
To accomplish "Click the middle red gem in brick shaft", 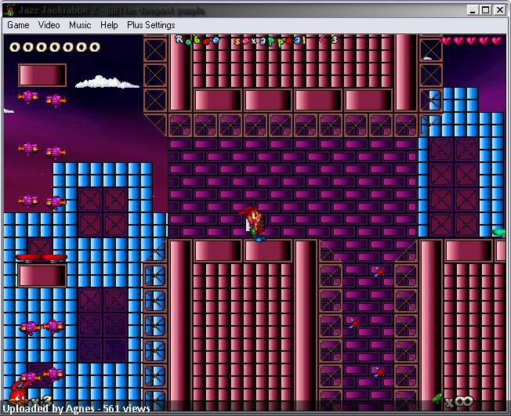I will point(354,323).
